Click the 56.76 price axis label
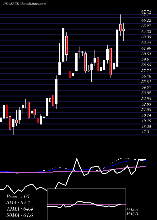Screen dimensions: 157x220 [146, 76]
